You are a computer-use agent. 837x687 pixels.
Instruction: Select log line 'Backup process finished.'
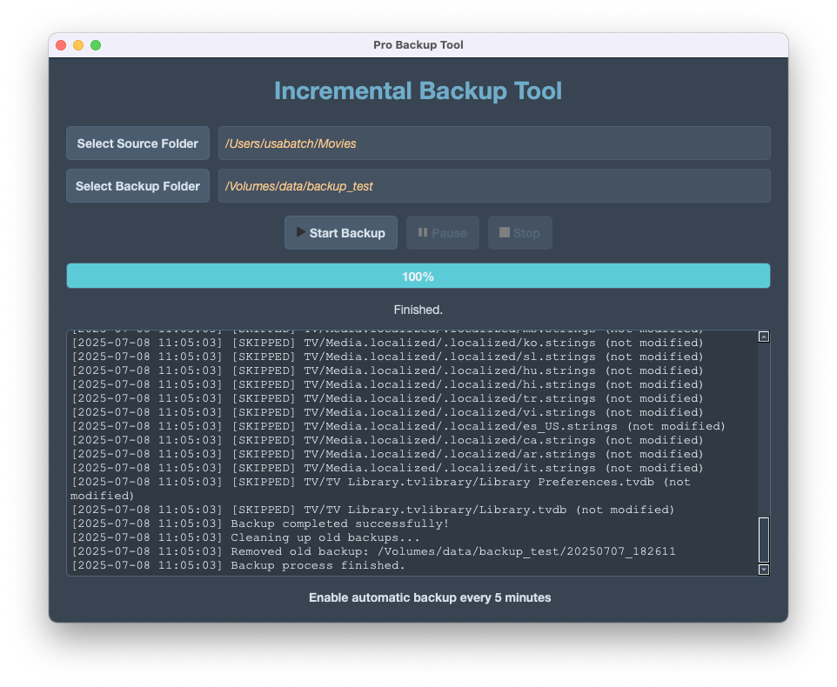pyautogui.click(x=238, y=565)
